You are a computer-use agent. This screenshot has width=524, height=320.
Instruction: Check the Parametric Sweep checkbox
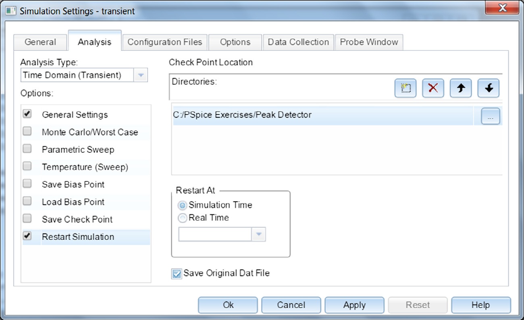point(27,149)
